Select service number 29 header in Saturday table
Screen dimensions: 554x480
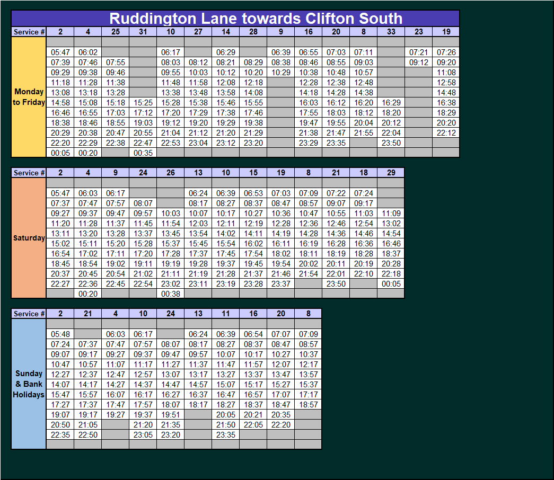[x=391, y=173]
